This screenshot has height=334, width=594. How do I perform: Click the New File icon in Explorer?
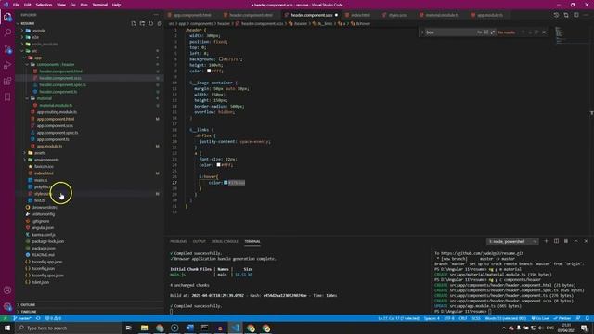[134, 23]
